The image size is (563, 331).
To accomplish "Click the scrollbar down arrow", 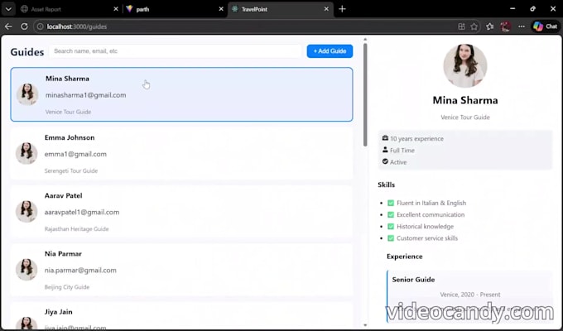I will click(x=365, y=325).
